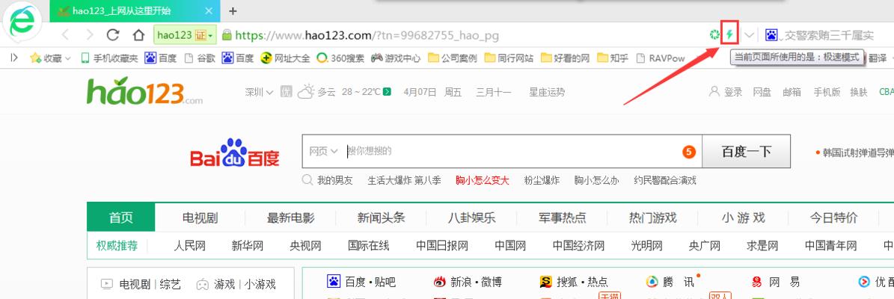The width and height of the screenshot is (894, 299).
Task: Open the 同行网站 bookmark folder
Action: pyautogui.click(x=509, y=58)
